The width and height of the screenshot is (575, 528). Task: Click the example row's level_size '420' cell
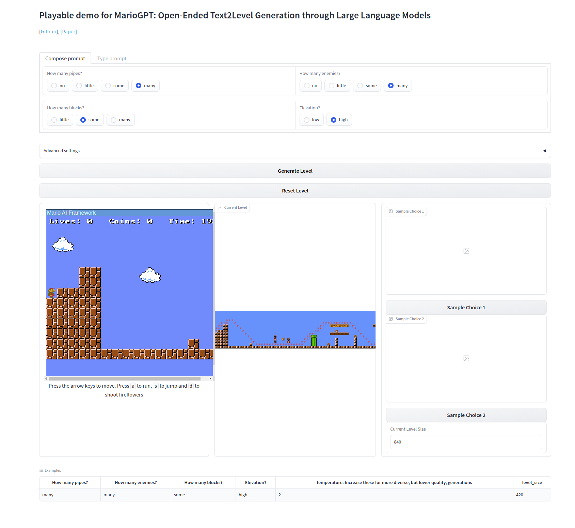pos(532,495)
